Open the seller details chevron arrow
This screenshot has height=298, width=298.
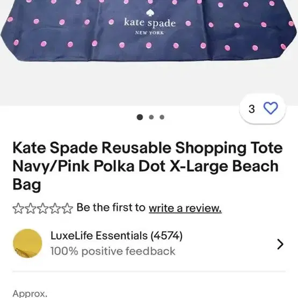(x=280, y=244)
